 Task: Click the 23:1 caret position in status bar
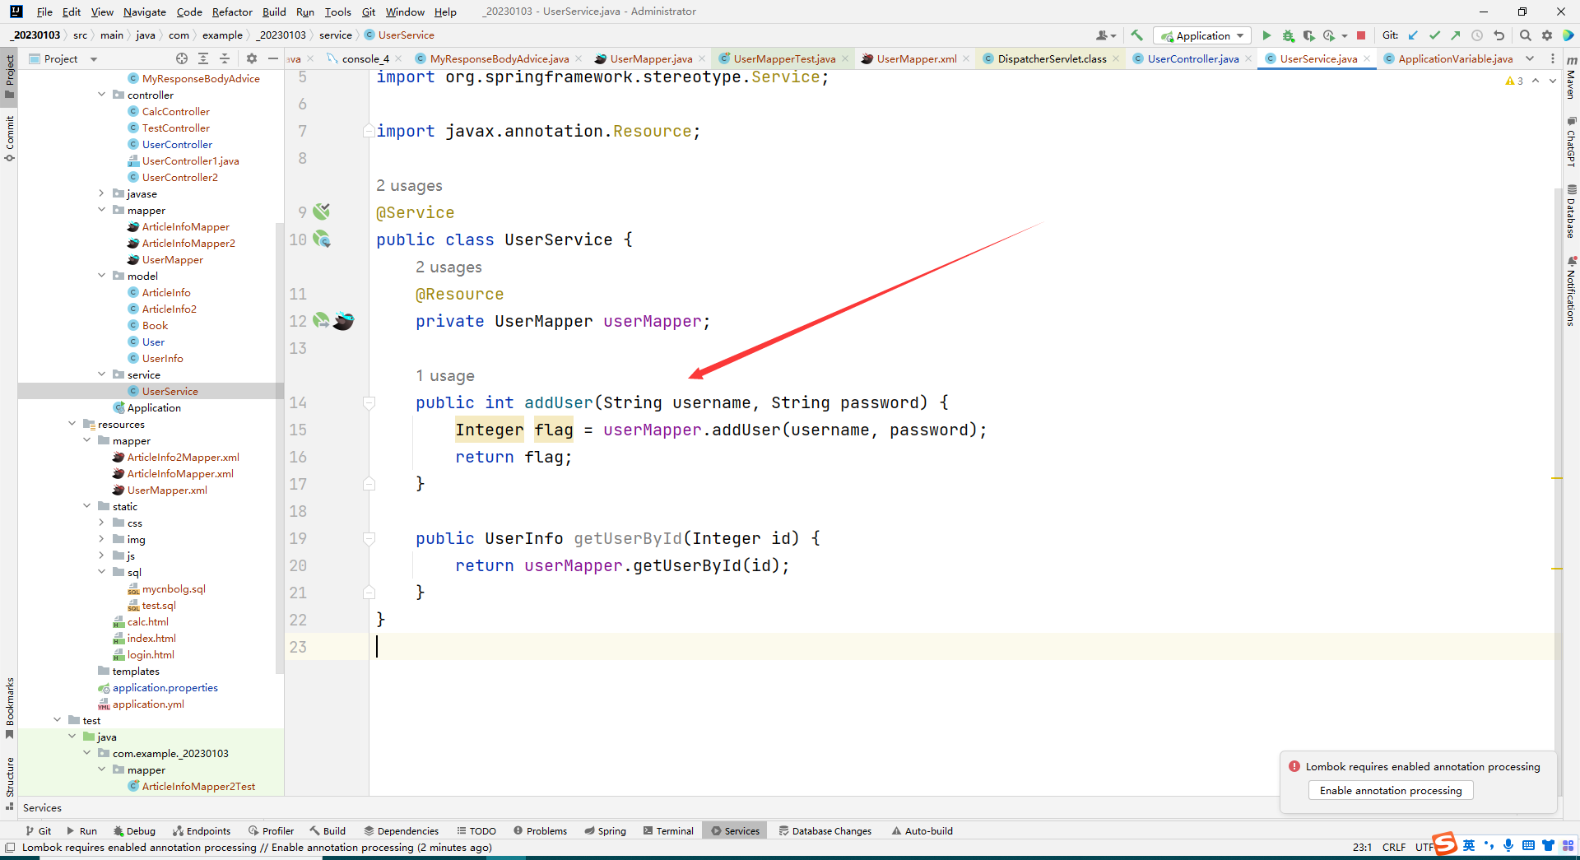[x=1362, y=847]
